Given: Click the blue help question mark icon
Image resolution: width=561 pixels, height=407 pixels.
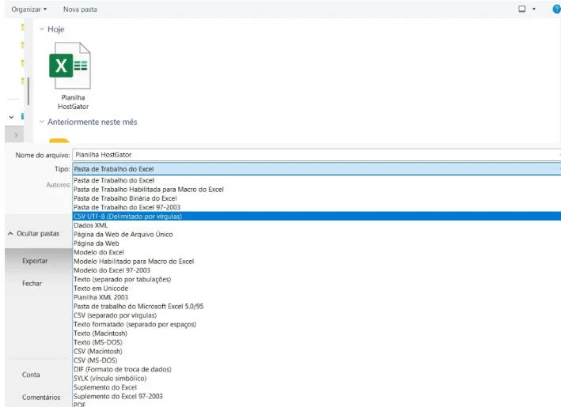Looking at the screenshot, I should click(x=555, y=9).
